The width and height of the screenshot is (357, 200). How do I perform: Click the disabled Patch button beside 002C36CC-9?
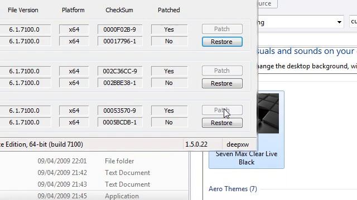[222, 71]
